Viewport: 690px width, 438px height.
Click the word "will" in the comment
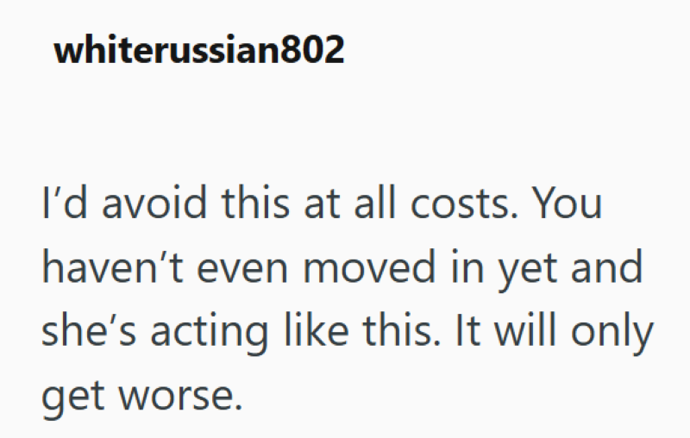pyautogui.click(x=525, y=331)
